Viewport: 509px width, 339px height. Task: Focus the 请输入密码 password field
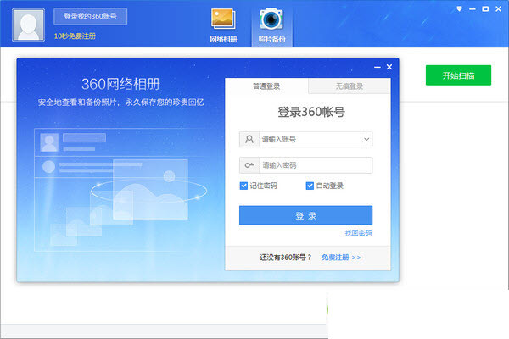(x=316, y=165)
